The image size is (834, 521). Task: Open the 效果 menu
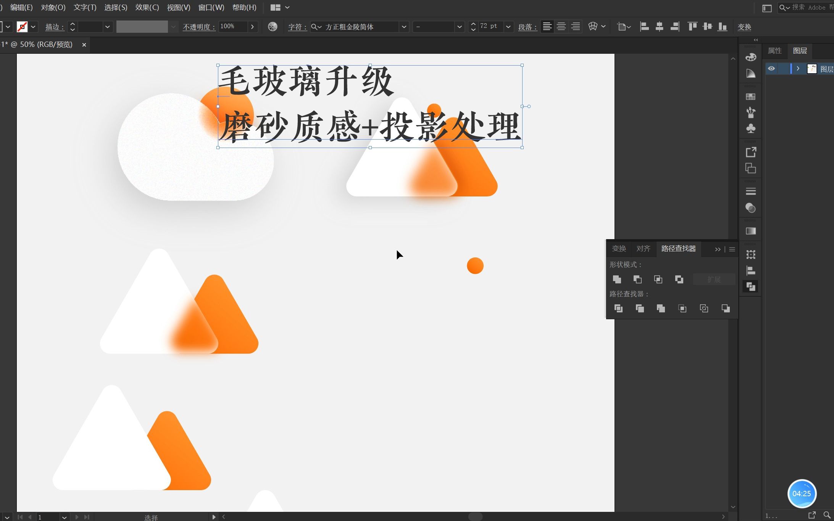click(x=147, y=7)
